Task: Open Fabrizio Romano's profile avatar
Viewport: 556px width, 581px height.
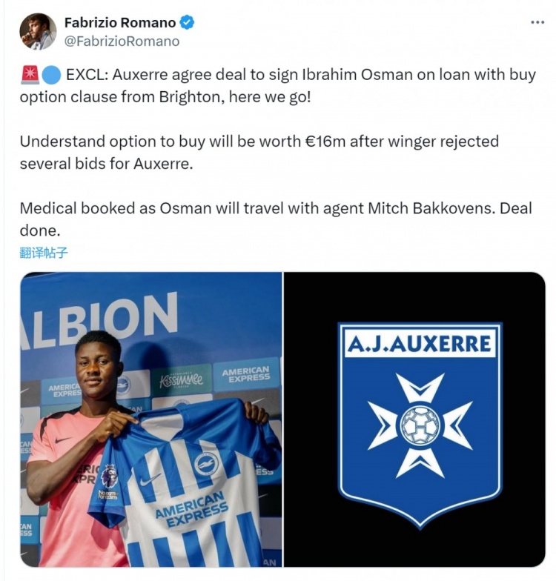Action: [39, 31]
